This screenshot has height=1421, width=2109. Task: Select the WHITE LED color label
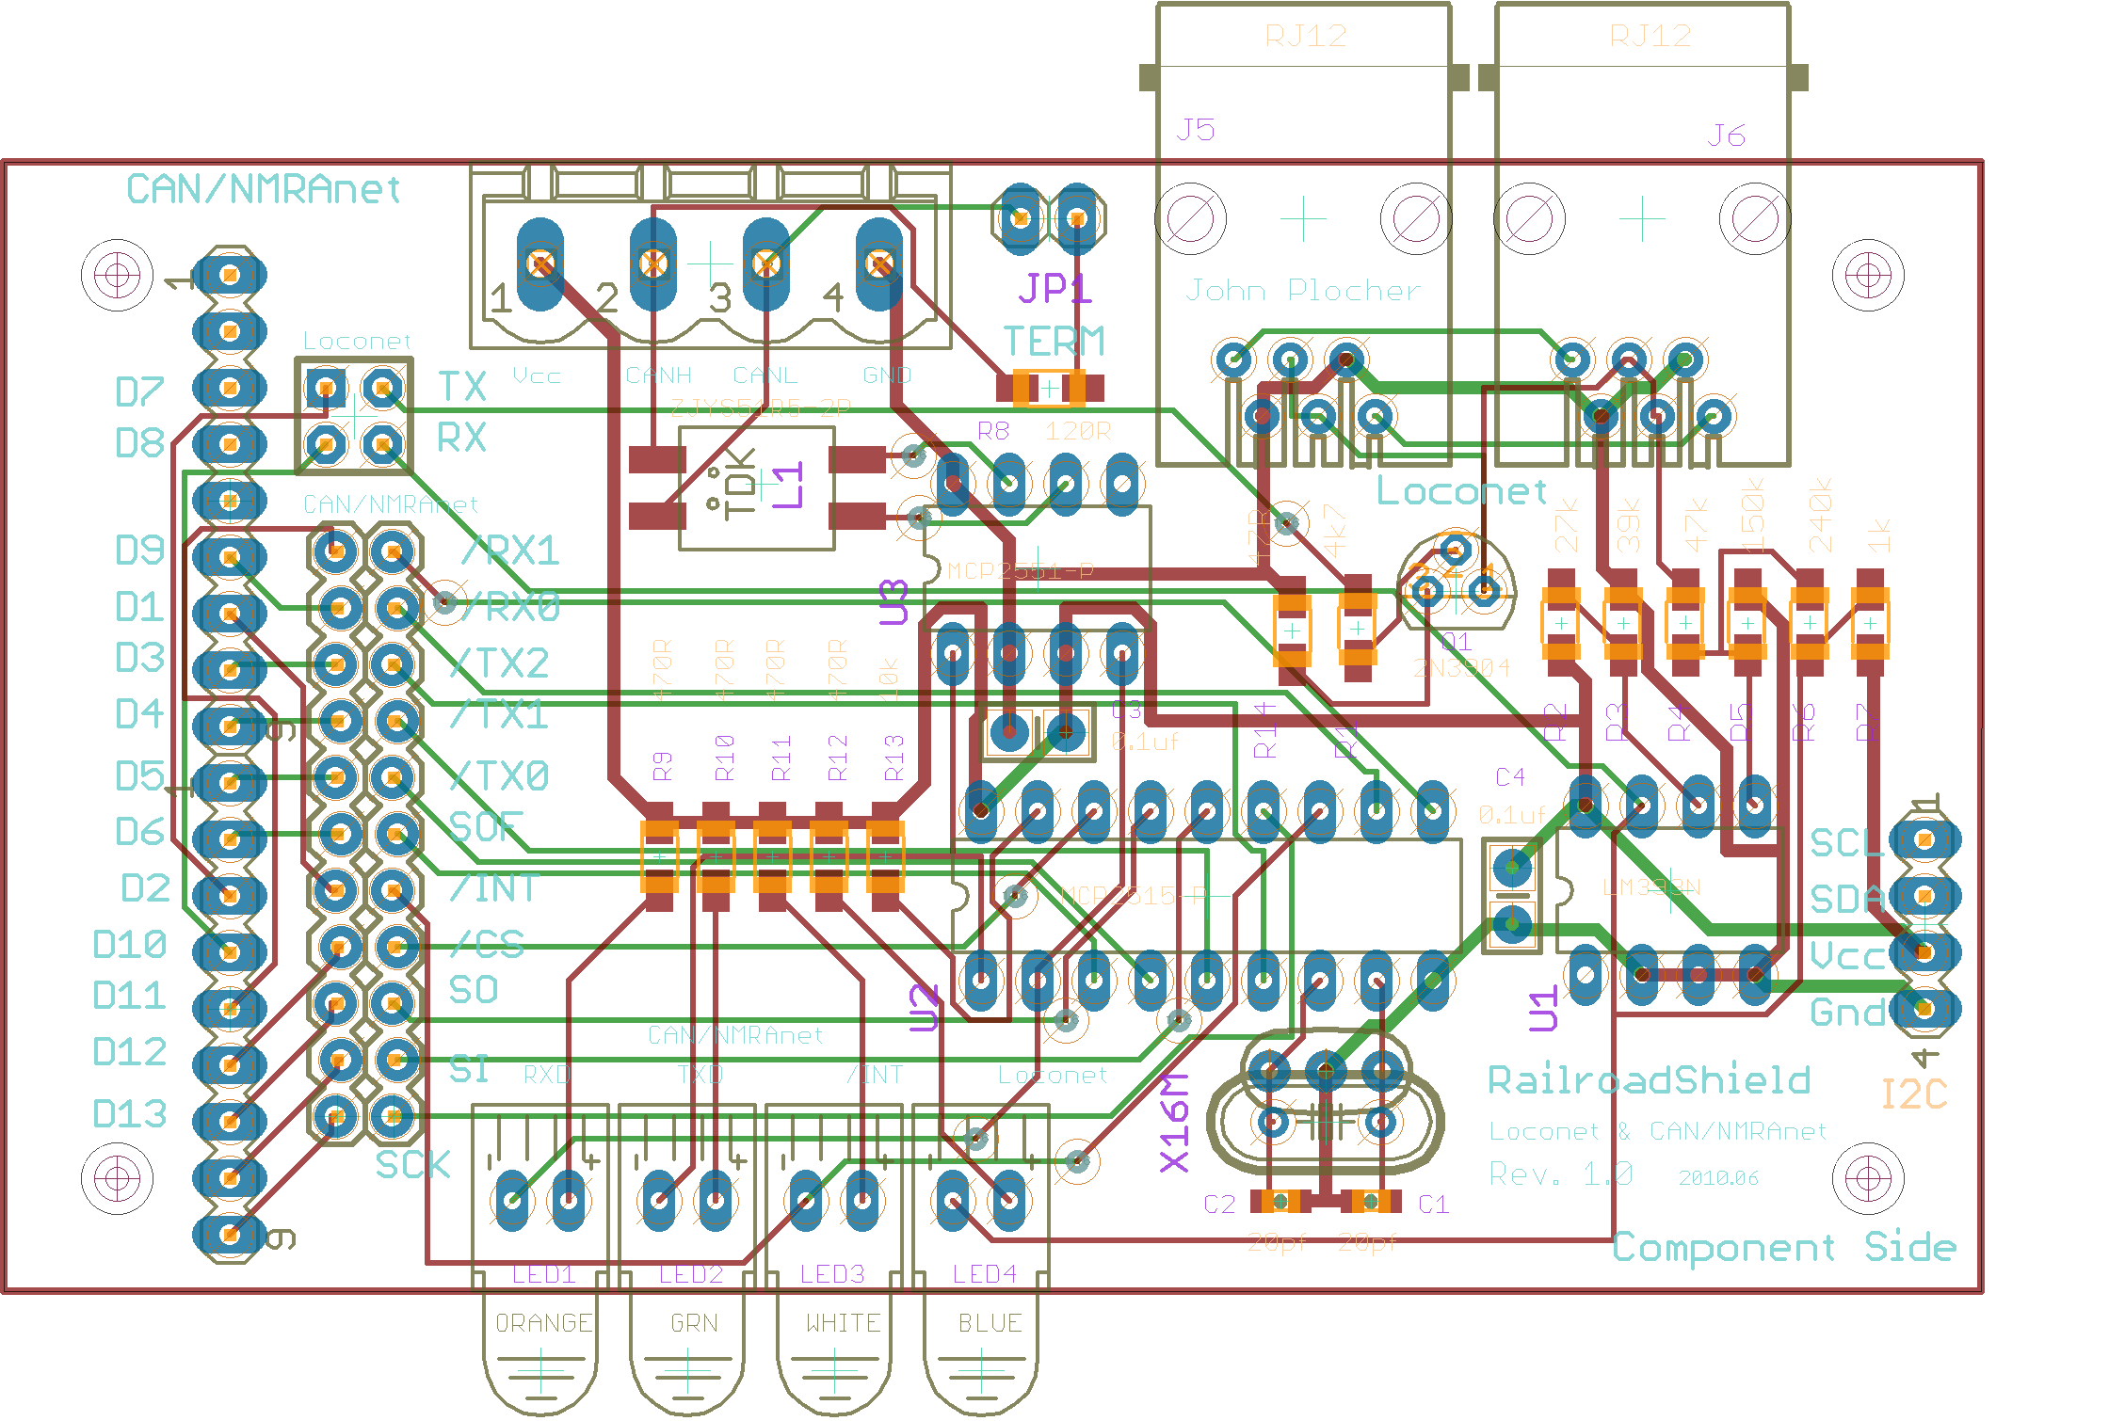coord(843,1323)
